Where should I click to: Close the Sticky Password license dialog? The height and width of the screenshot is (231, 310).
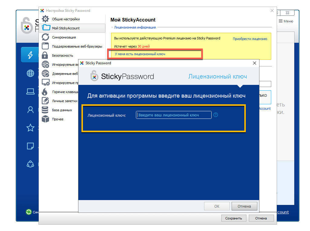[255, 63]
